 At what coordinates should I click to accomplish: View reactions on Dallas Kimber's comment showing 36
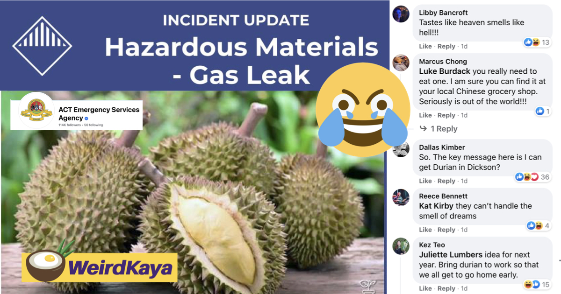tap(532, 177)
